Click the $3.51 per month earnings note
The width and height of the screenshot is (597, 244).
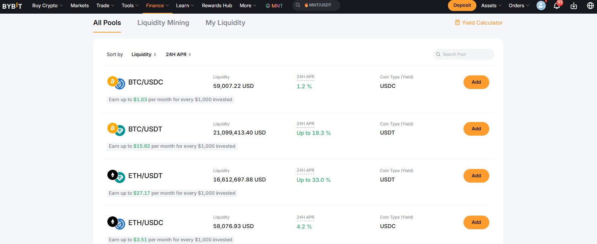pyautogui.click(x=170, y=240)
